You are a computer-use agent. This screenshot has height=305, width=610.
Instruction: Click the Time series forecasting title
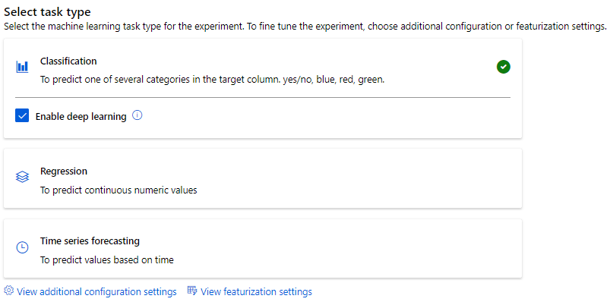click(90, 241)
